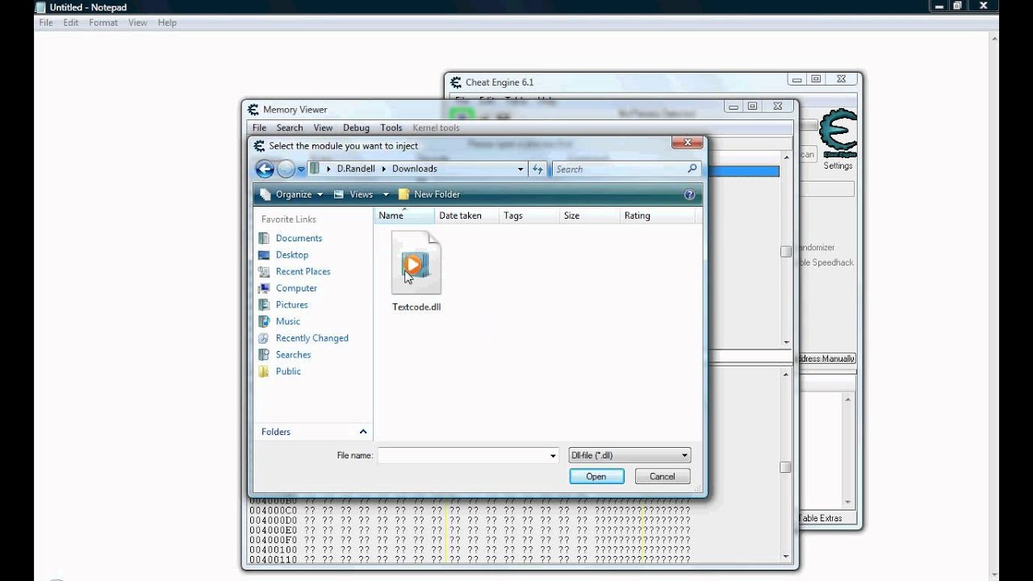Click the search magnifier icon
Screen dimensions: 1033x581
pyautogui.click(x=692, y=169)
